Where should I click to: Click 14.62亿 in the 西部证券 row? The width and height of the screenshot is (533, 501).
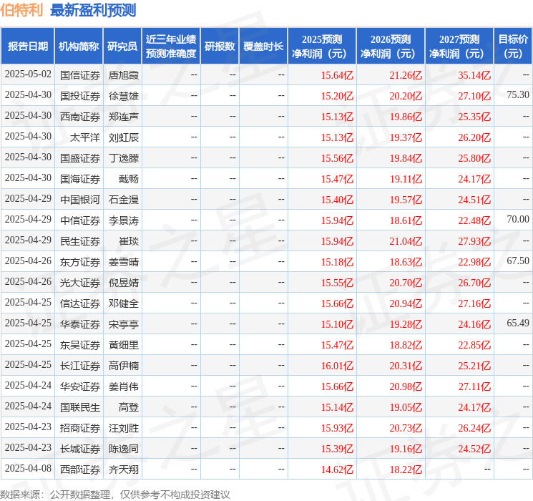[337, 470]
